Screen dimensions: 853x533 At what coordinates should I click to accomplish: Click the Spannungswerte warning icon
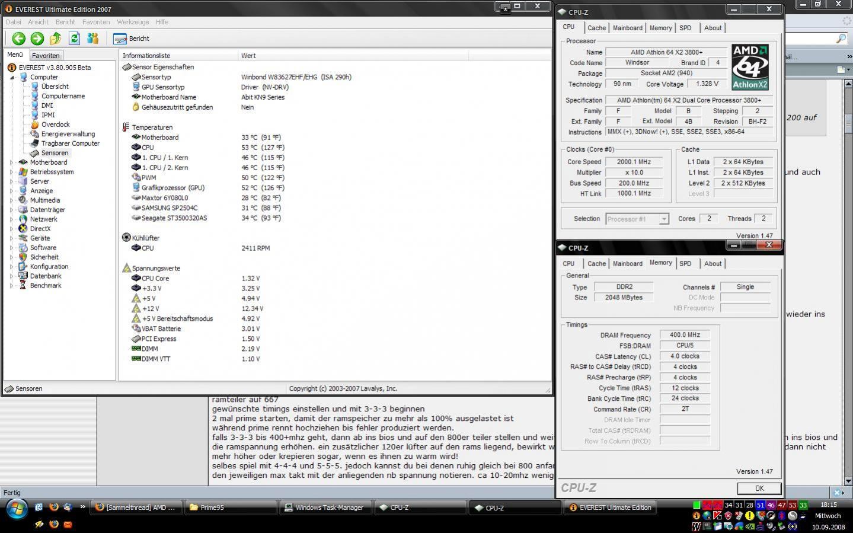click(x=126, y=268)
